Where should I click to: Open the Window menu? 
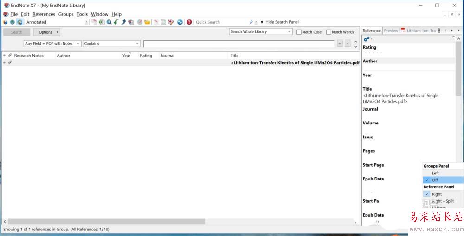click(99, 14)
